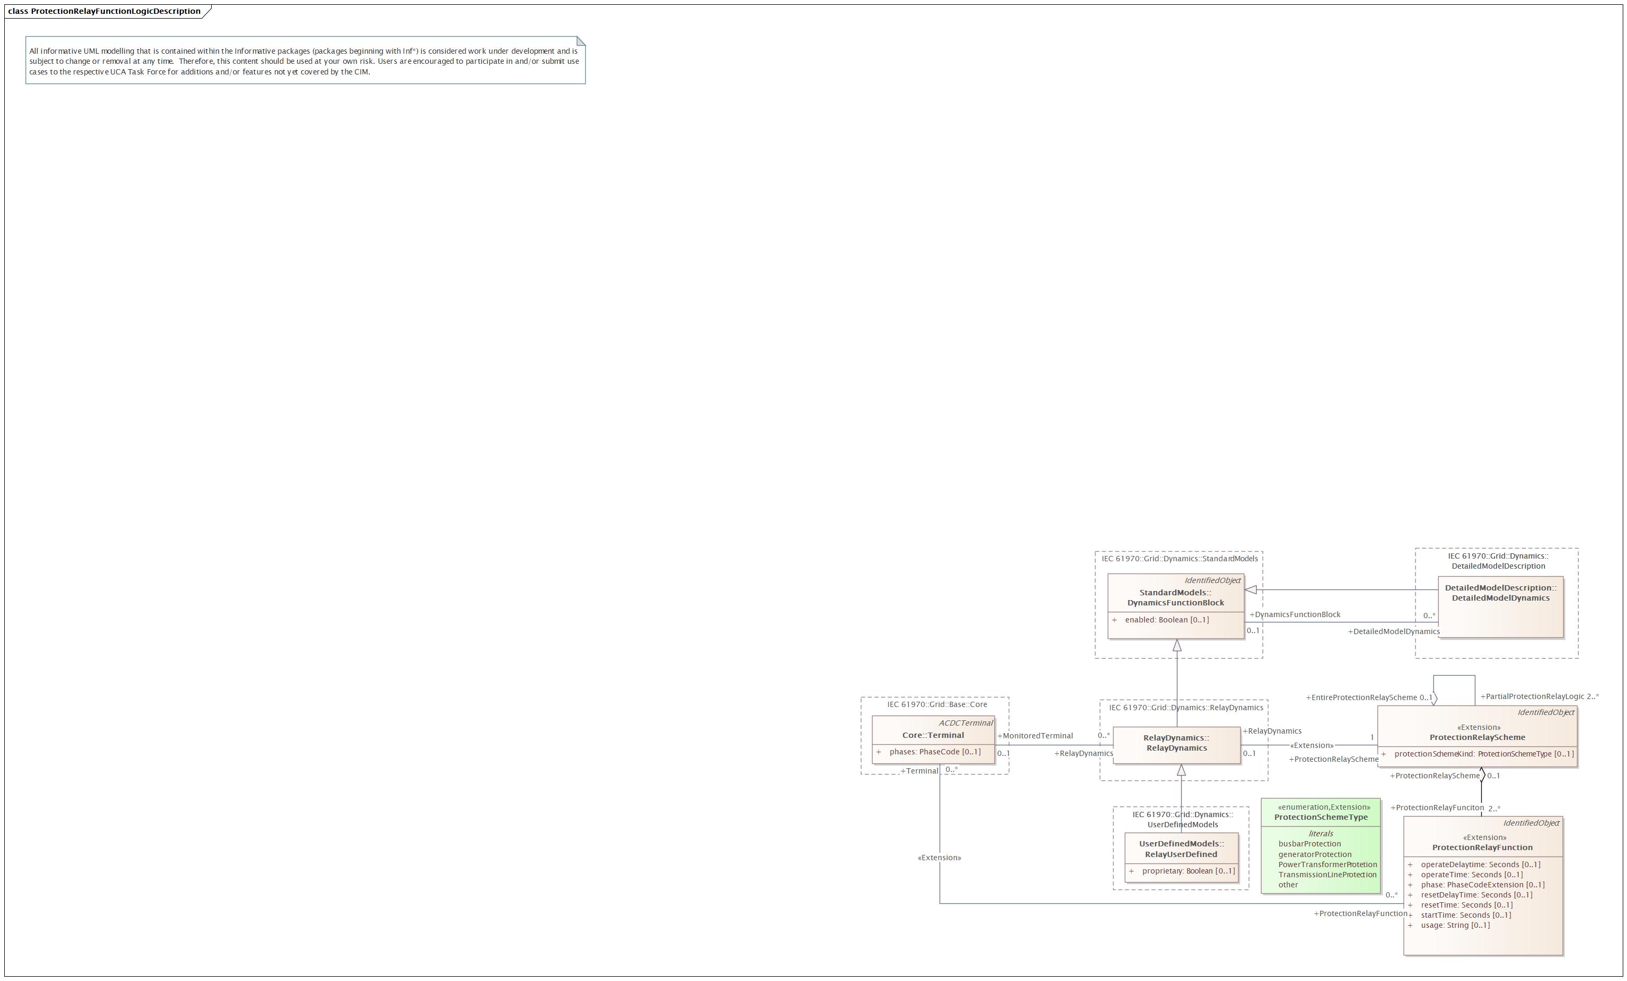This screenshot has height=981, width=1627.
Task: Select the 'IEC 61970::Grid::Base::Core' package label
Action: [937, 704]
